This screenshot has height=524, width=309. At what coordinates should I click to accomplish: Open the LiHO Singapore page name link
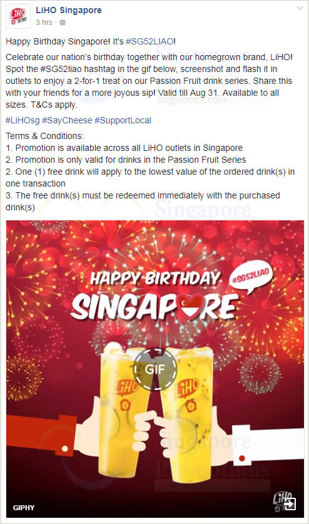pyautogui.click(x=68, y=11)
